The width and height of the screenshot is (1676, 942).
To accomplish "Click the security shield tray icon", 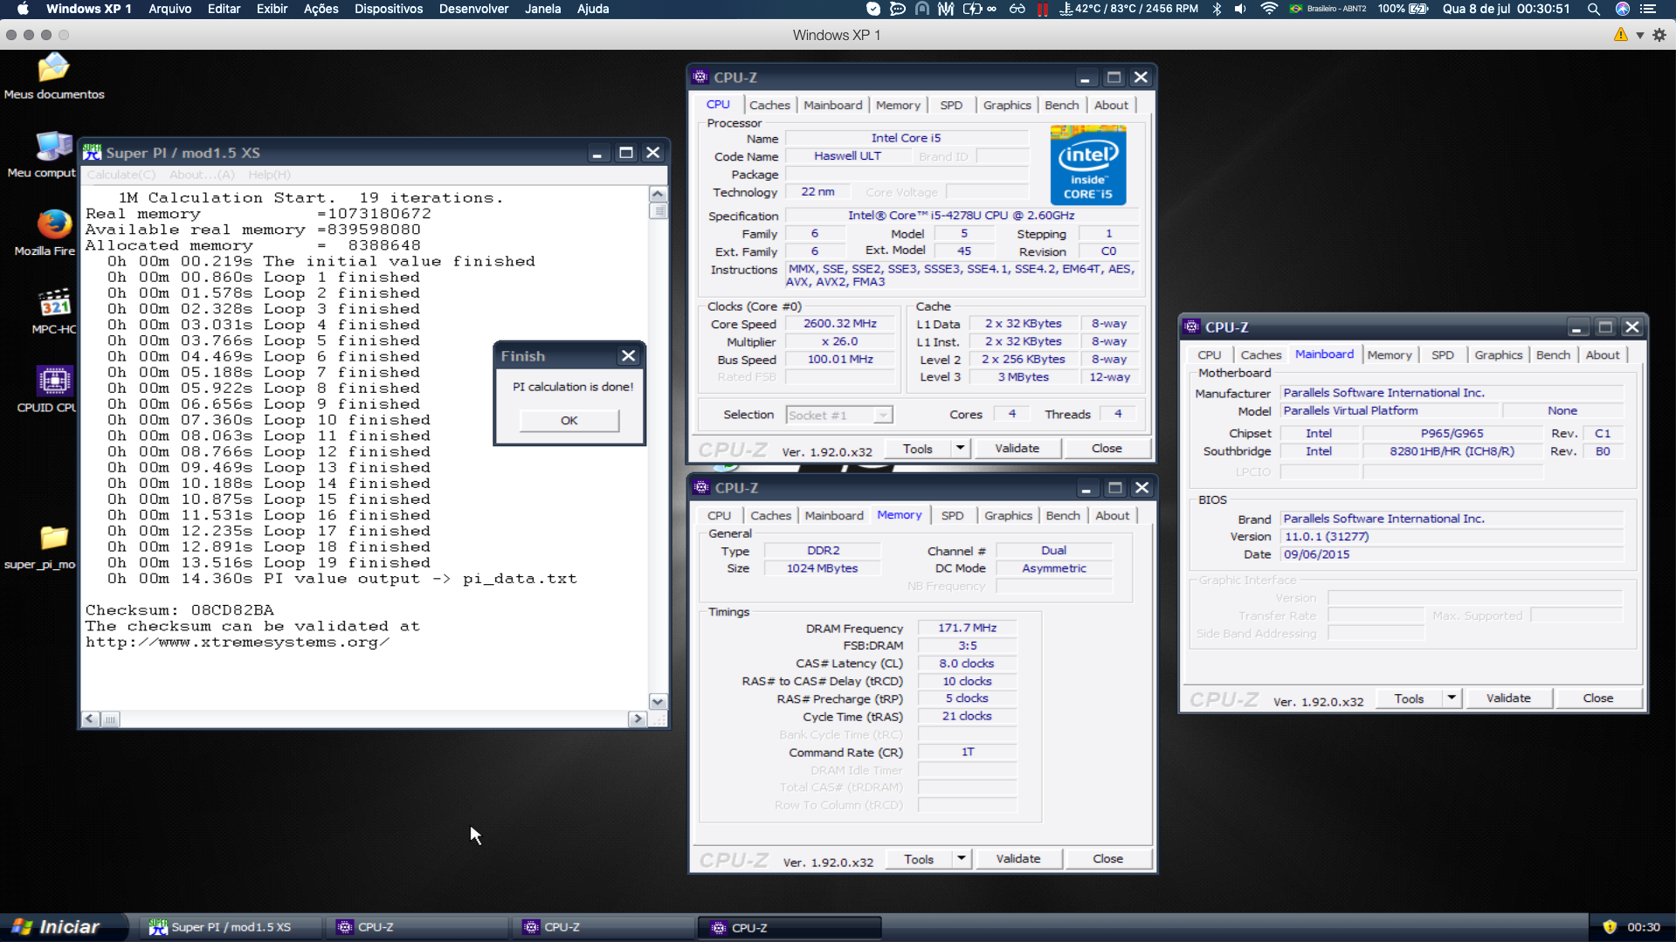I will [x=1609, y=927].
